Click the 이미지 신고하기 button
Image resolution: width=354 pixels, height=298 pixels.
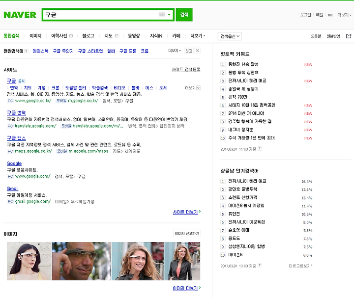187,234
